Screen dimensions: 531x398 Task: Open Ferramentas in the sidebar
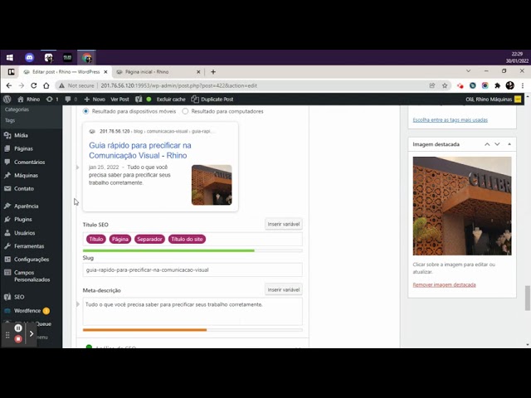(x=31, y=246)
